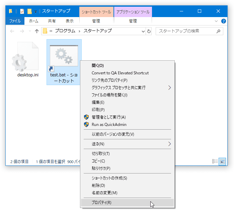The image size is (234, 212).
Task: Choose 編集(E) in context menu
Action: [127, 102]
